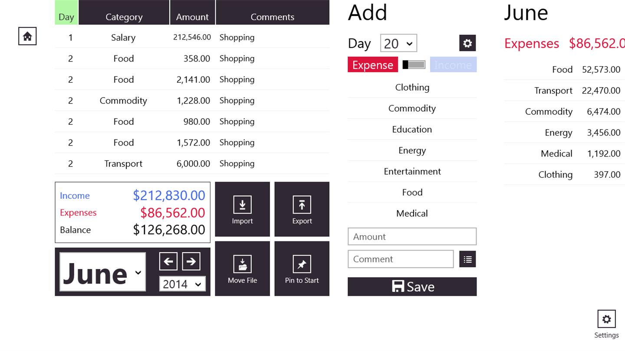Image resolution: width=625 pixels, height=351 pixels.
Task: Choose Entertainment category in Add list
Action: tap(412, 171)
